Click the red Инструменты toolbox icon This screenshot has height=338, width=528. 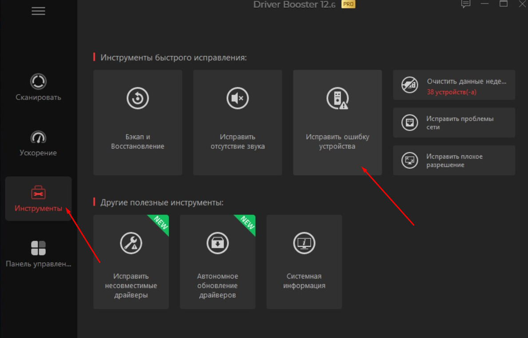pos(38,193)
